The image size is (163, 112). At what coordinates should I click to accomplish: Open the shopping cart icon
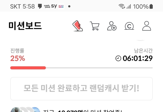click(94, 26)
